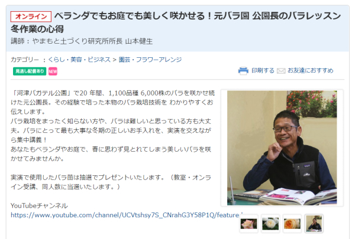Click the red オンライン label
This screenshot has height=239, width=355.
tap(31, 17)
